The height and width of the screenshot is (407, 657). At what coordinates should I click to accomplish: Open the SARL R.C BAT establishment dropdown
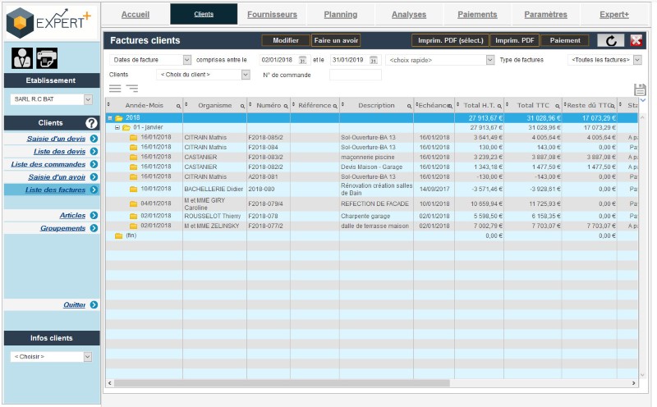click(88, 99)
